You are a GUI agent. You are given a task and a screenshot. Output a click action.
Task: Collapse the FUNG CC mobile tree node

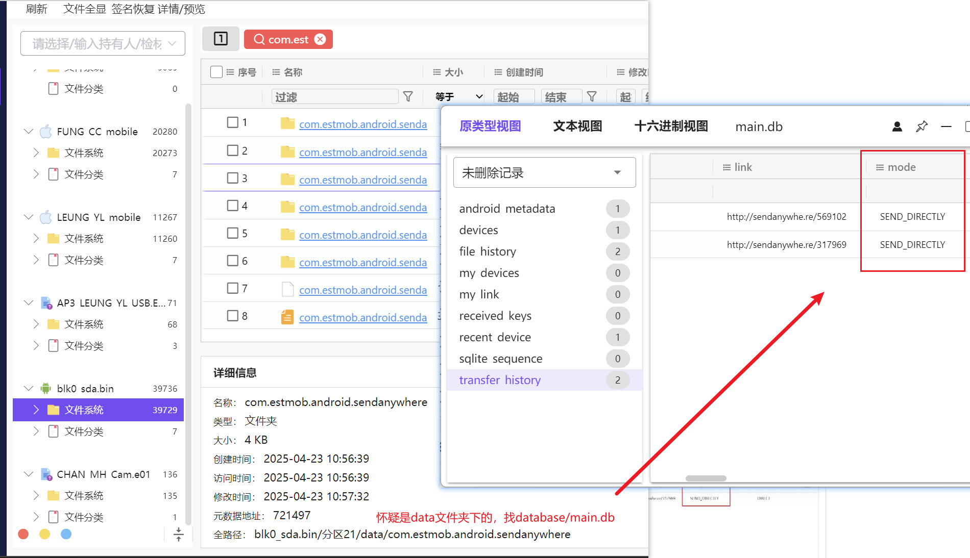[x=29, y=132]
